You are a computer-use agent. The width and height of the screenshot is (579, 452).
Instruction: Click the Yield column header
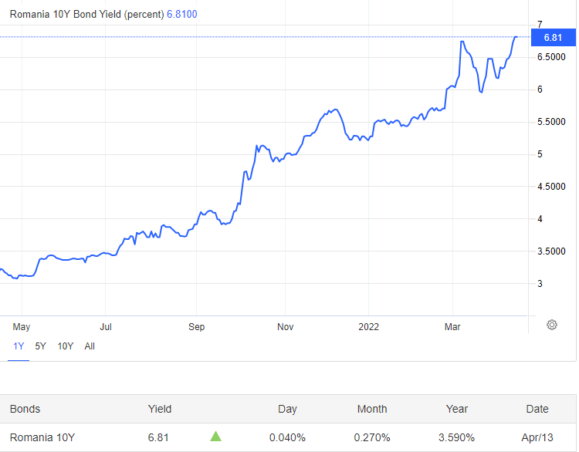(x=160, y=409)
